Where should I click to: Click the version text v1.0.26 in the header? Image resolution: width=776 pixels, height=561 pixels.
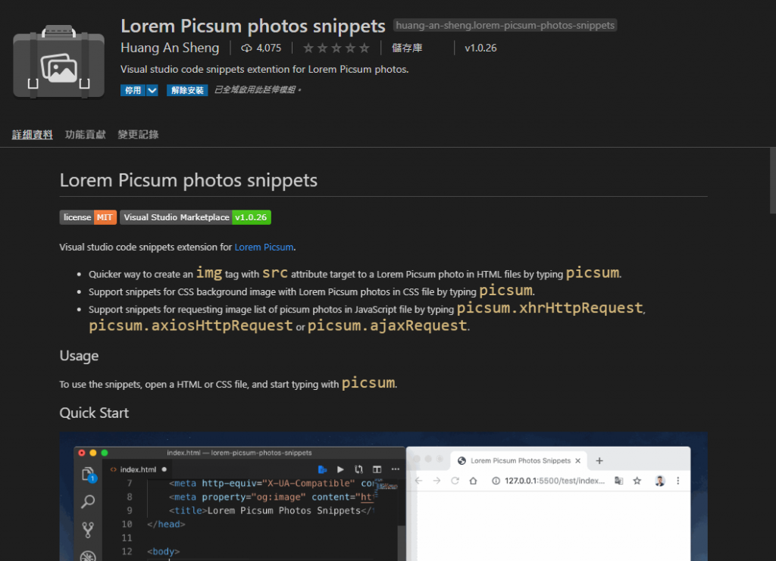point(480,48)
